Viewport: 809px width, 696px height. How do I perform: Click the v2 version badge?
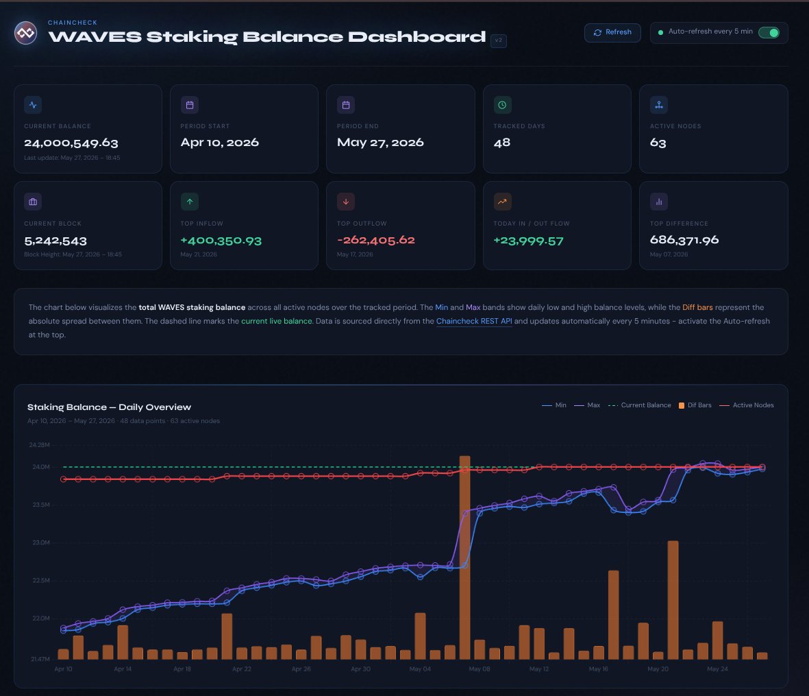(499, 40)
